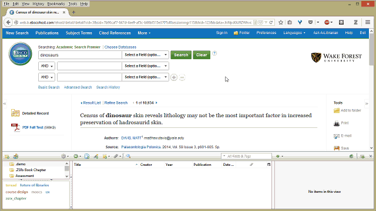Screen dimensions: 376x211
Task: Toggle Zotero tab mode icon
Action: pos(362,156)
